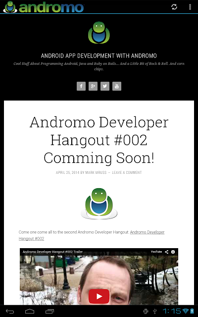Tap the recent apps button

coord(49,311)
